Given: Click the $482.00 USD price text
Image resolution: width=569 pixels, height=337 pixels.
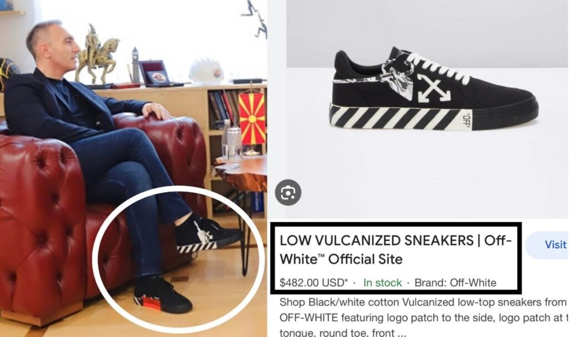Looking at the screenshot, I should click(314, 283).
